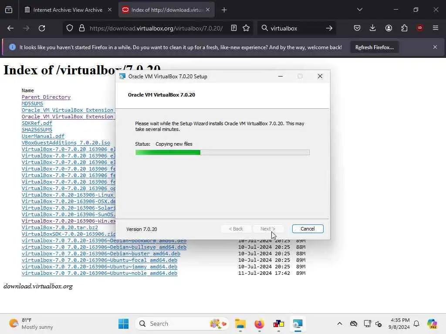The width and height of the screenshot is (446, 334).
Task: Open uBlock Origin extension icon
Action: click(420, 27)
